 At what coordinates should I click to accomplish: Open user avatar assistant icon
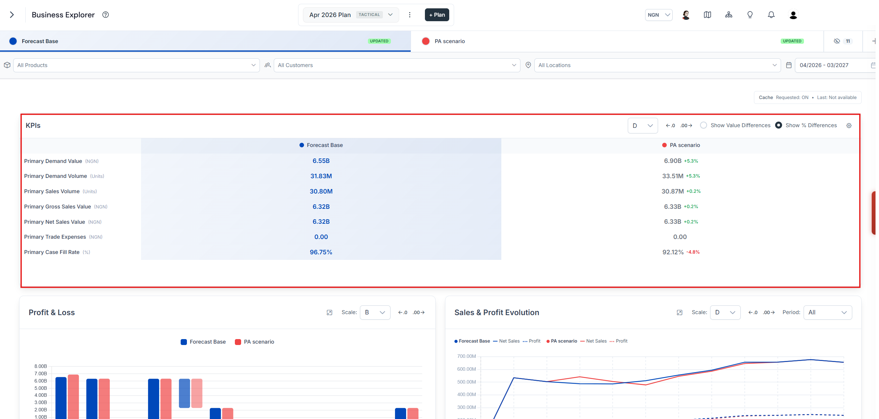[686, 15]
